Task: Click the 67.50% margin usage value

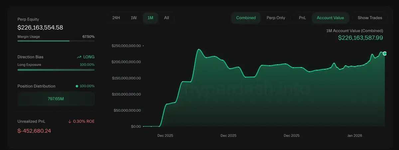Action: click(88, 37)
